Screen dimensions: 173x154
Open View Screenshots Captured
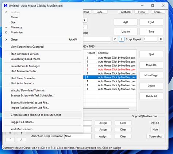click(x=43, y=47)
